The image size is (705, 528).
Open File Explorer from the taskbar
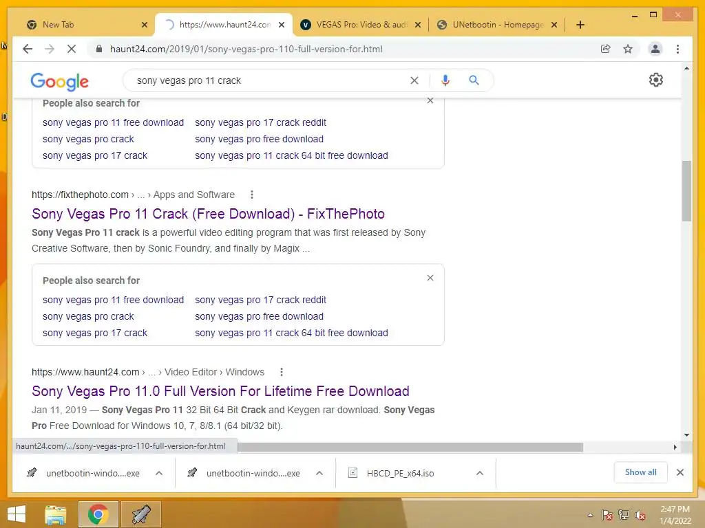click(x=56, y=514)
